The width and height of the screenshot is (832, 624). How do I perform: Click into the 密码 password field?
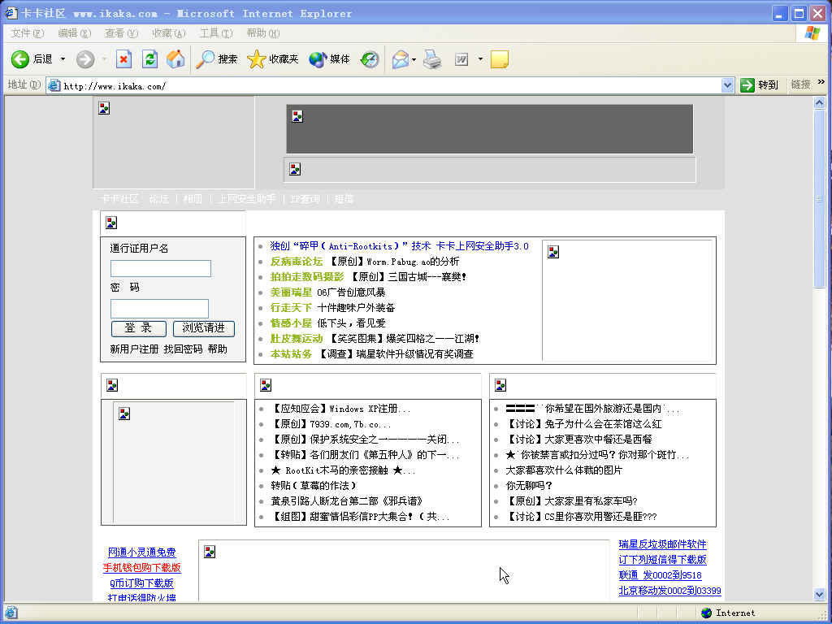[x=159, y=309]
